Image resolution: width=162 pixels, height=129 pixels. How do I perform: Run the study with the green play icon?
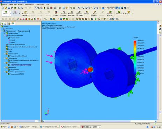coord(96,19)
